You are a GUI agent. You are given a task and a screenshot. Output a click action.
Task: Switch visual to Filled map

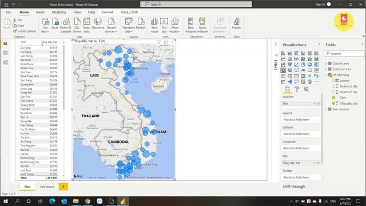290,70
